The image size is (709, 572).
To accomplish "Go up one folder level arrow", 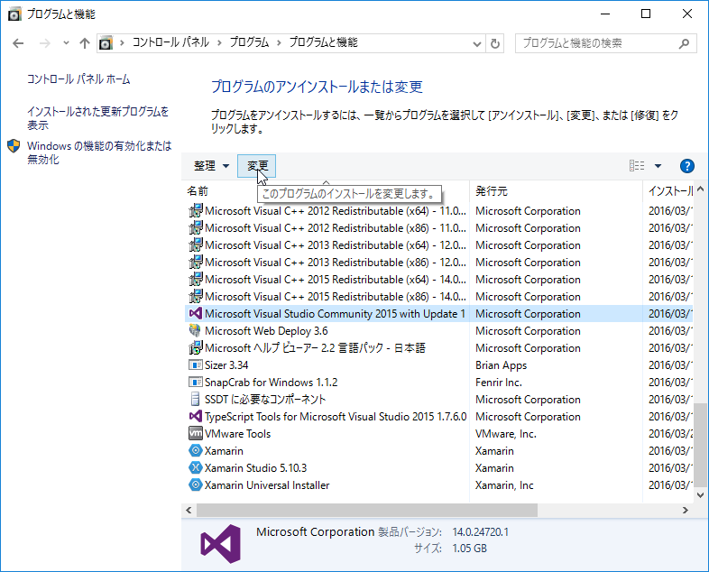I will [x=85, y=43].
